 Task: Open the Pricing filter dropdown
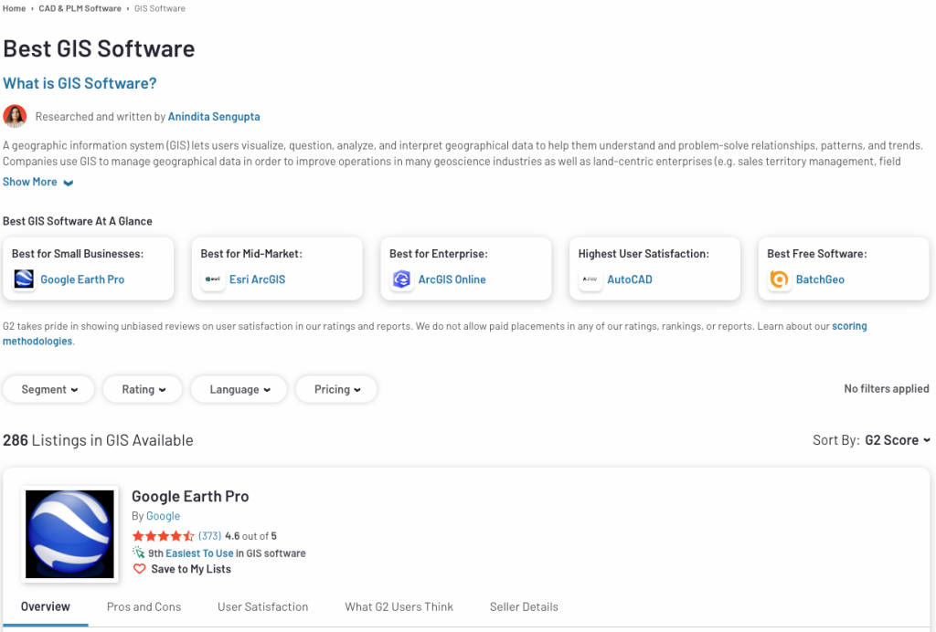[336, 389]
